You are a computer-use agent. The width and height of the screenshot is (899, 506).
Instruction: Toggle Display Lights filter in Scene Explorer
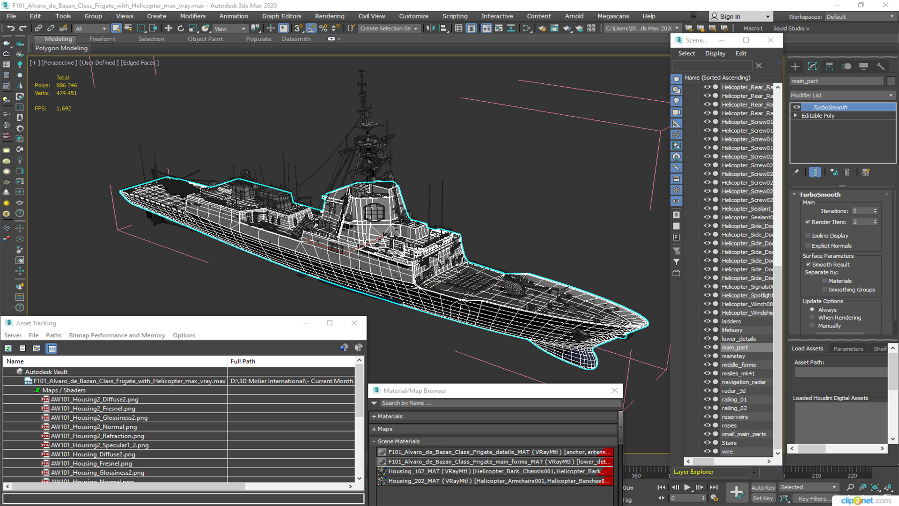click(x=677, y=101)
